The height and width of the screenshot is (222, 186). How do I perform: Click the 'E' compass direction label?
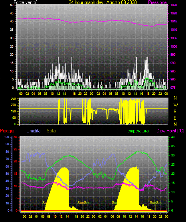(x=175, y=118)
